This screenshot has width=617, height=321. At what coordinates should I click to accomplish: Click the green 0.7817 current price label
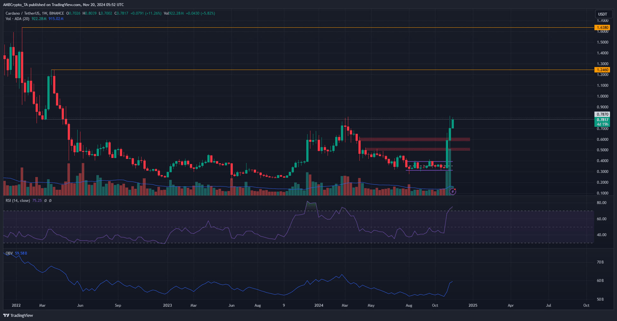point(602,120)
